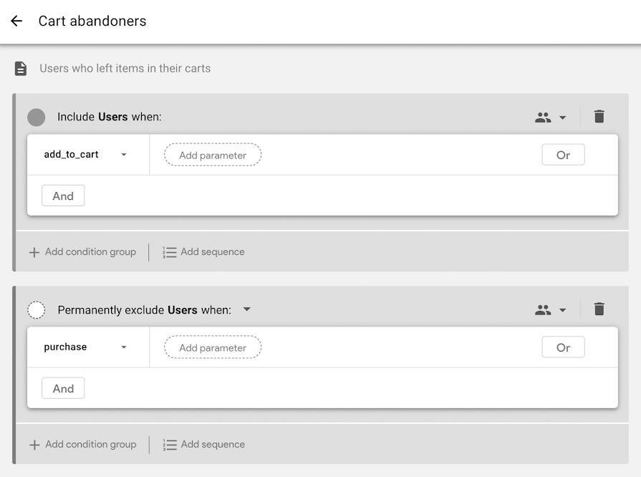641x477 pixels.
Task: Toggle the gray circle beside Include Users
Action: click(x=37, y=117)
